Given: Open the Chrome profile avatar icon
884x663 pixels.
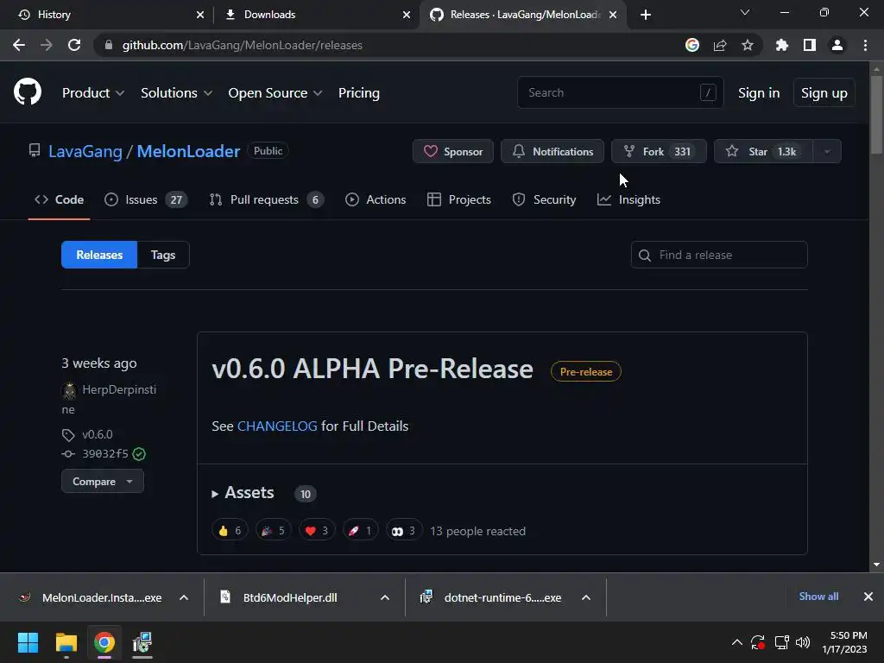Looking at the screenshot, I should (837, 45).
